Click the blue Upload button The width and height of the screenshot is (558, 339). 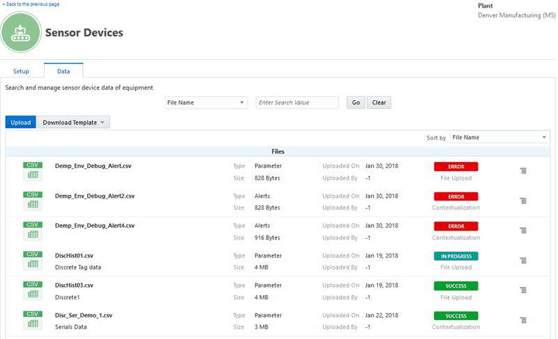coord(21,123)
